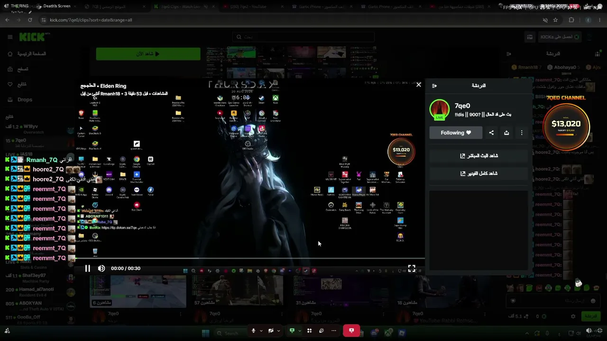The width and height of the screenshot is (607, 341).
Task: Click the green Watch Now button
Action: pyautogui.click(x=148, y=54)
